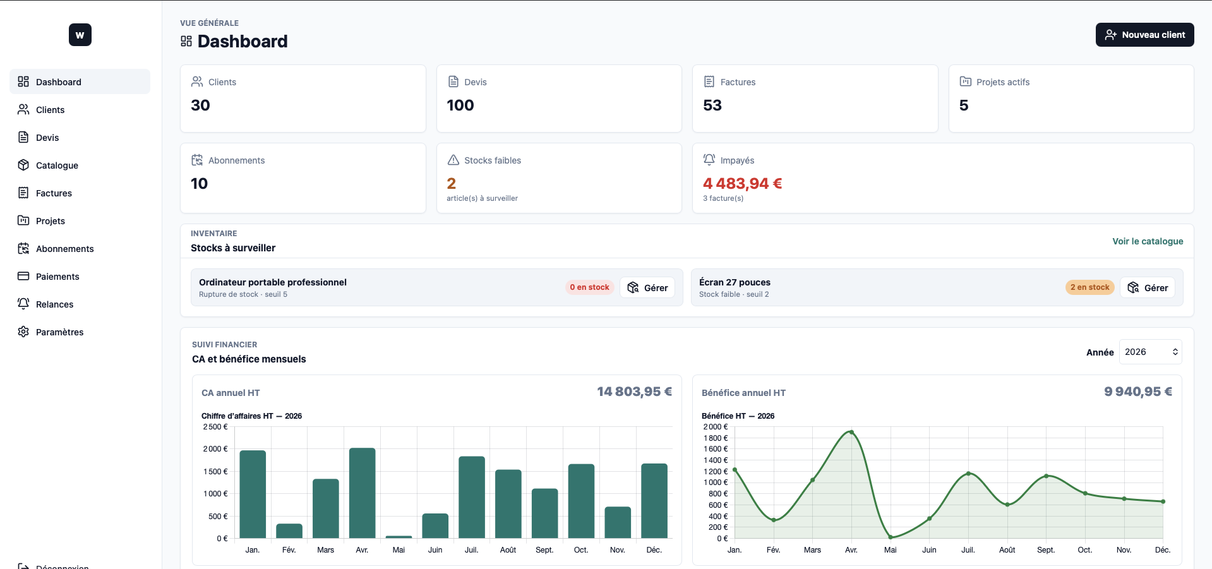Click the kanban icon on Projets actifs card
Screen dimensions: 1212x569
coord(966,81)
